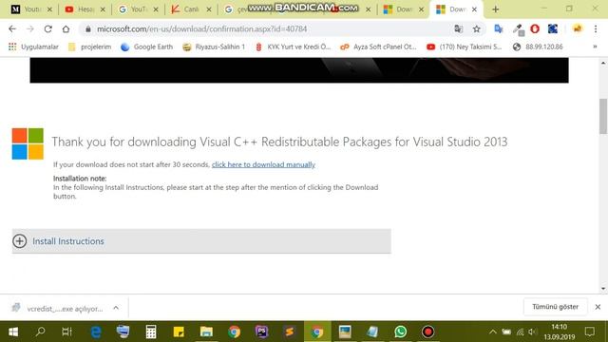
Task: Expand the Install Instructions section
Action: [201, 241]
